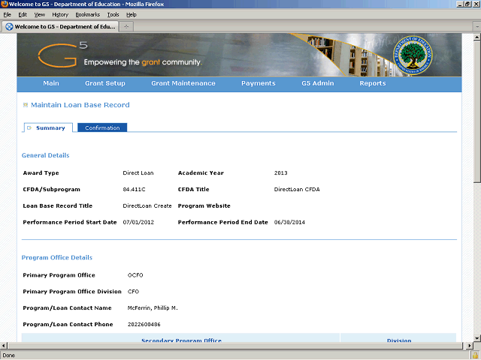
Task: Click the vertical scrollbar up arrow
Action: point(477,37)
